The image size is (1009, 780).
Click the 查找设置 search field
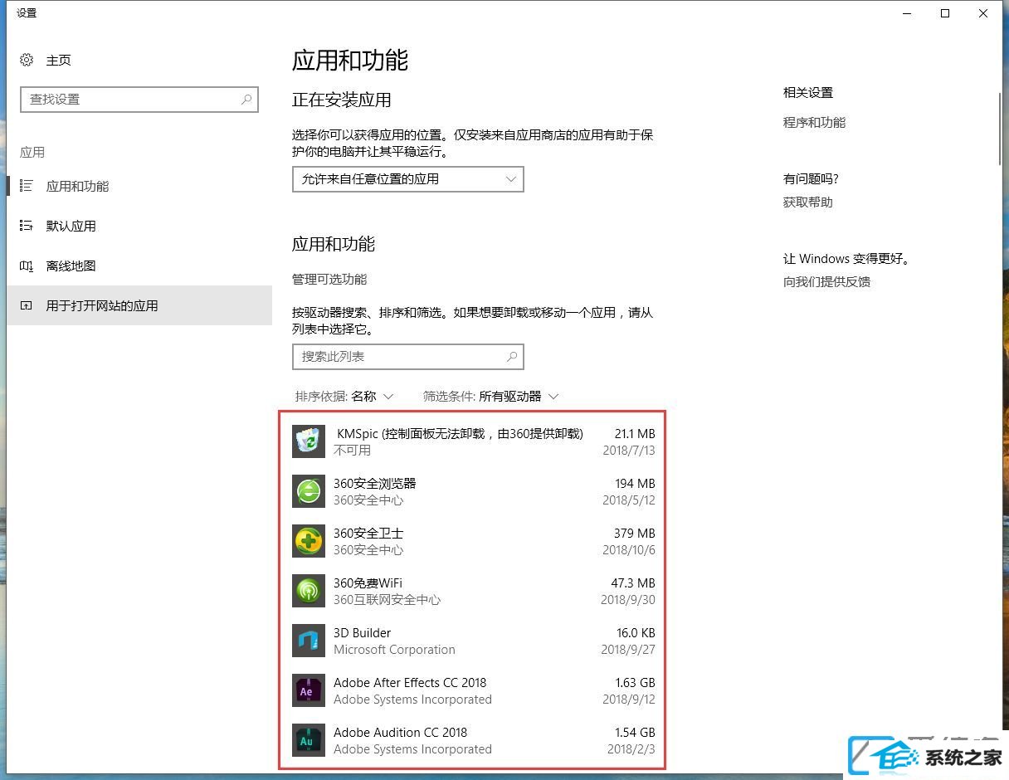point(139,100)
